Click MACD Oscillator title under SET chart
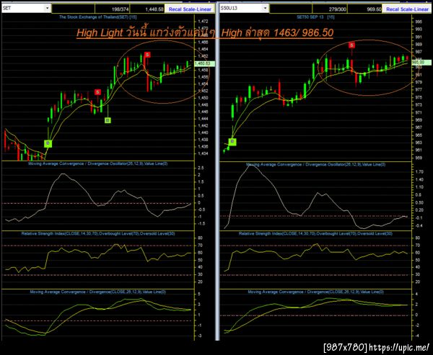Image resolution: width=433 pixels, height=355 pixels. coord(97,163)
